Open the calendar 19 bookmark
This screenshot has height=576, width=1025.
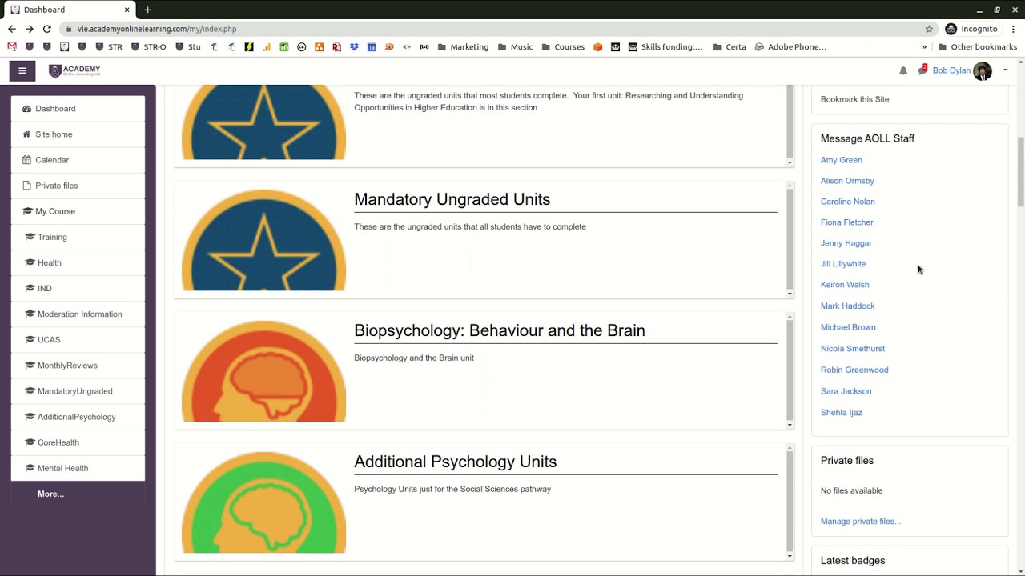tap(372, 47)
